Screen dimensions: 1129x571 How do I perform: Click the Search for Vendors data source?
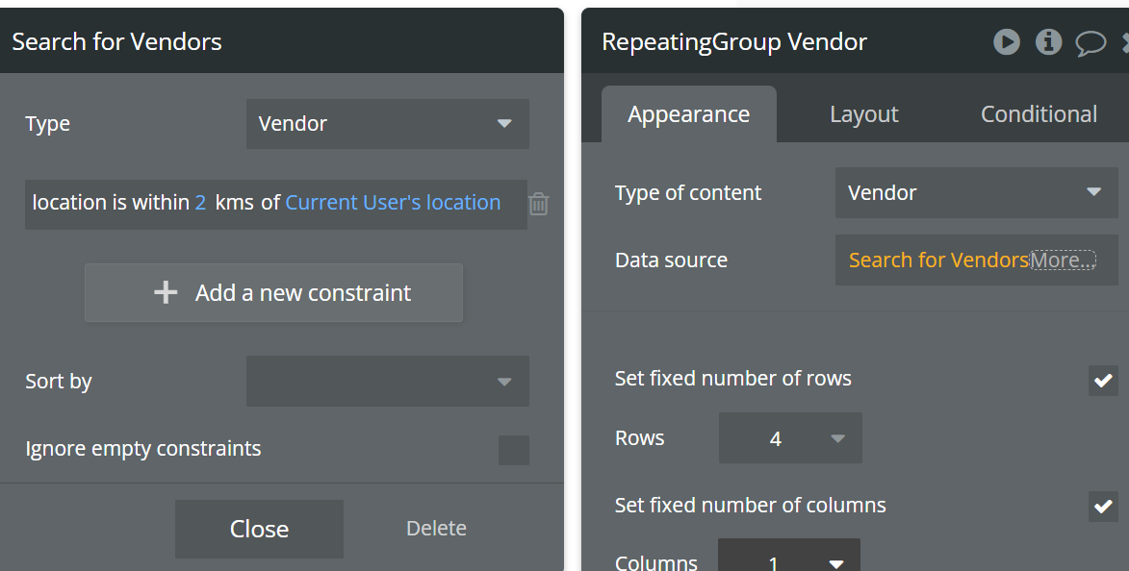point(938,261)
